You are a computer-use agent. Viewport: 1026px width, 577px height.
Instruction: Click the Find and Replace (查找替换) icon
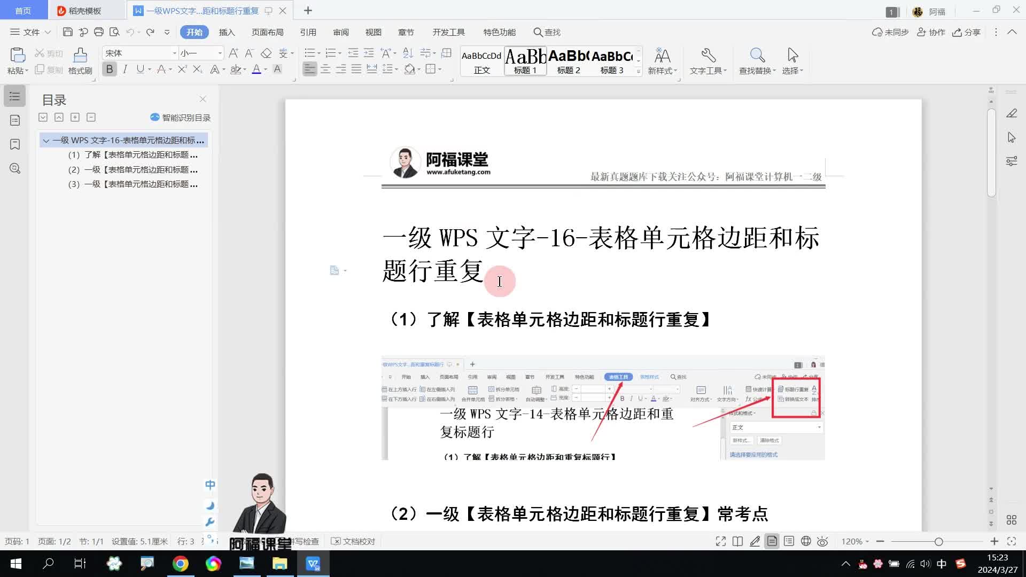tap(757, 55)
